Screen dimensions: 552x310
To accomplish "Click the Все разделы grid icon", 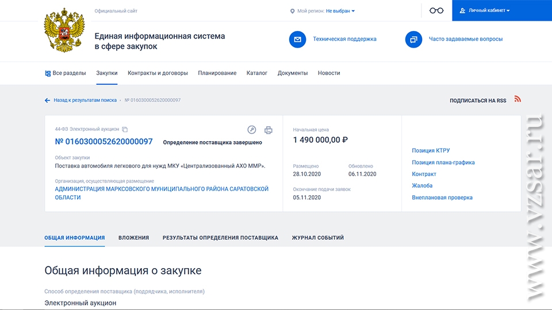I will pyautogui.click(x=48, y=73).
